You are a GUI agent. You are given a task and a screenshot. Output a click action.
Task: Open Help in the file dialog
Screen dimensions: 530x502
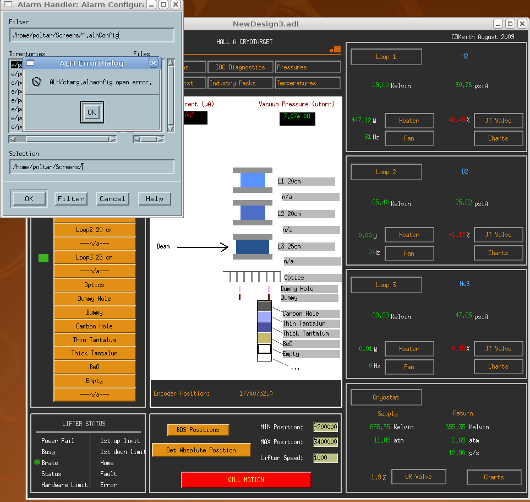[x=155, y=199]
